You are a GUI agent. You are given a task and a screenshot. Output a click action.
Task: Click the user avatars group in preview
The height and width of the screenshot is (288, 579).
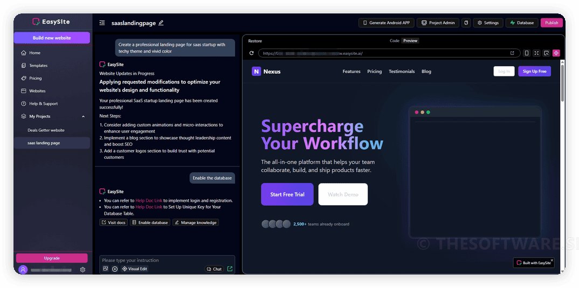276,224
